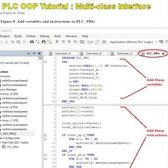
Task: Select the PLC_PRG (PRG) tree item
Action: [8, 134]
